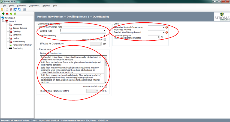Select 'masonry external walls (internal insulation)' option
Viewport: 230px width, 122px height.
[72, 70]
